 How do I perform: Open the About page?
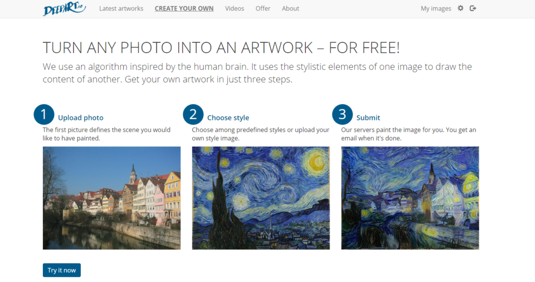coord(290,8)
